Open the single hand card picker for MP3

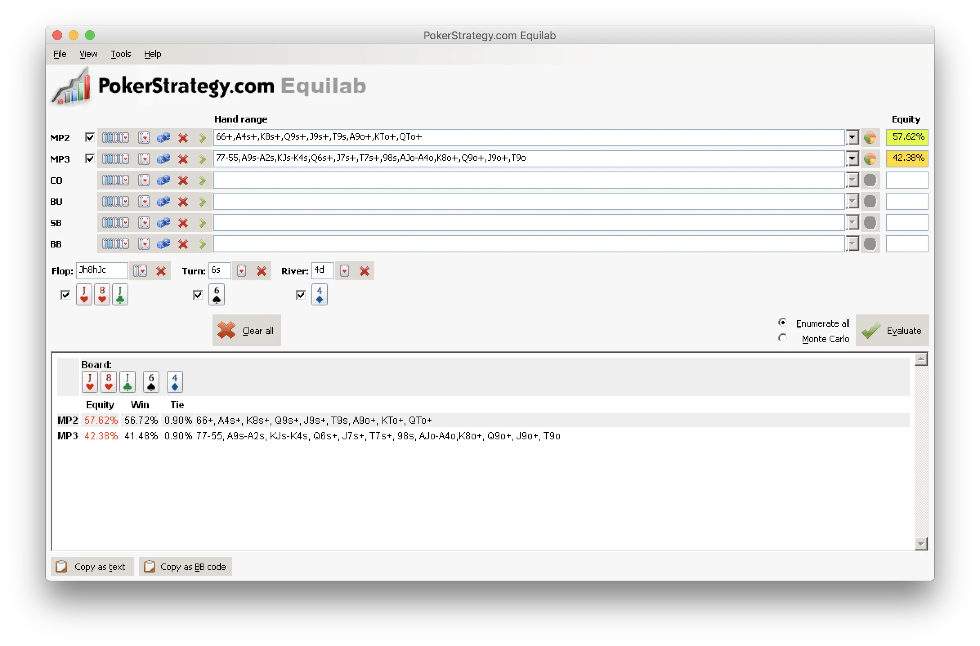(143, 158)
